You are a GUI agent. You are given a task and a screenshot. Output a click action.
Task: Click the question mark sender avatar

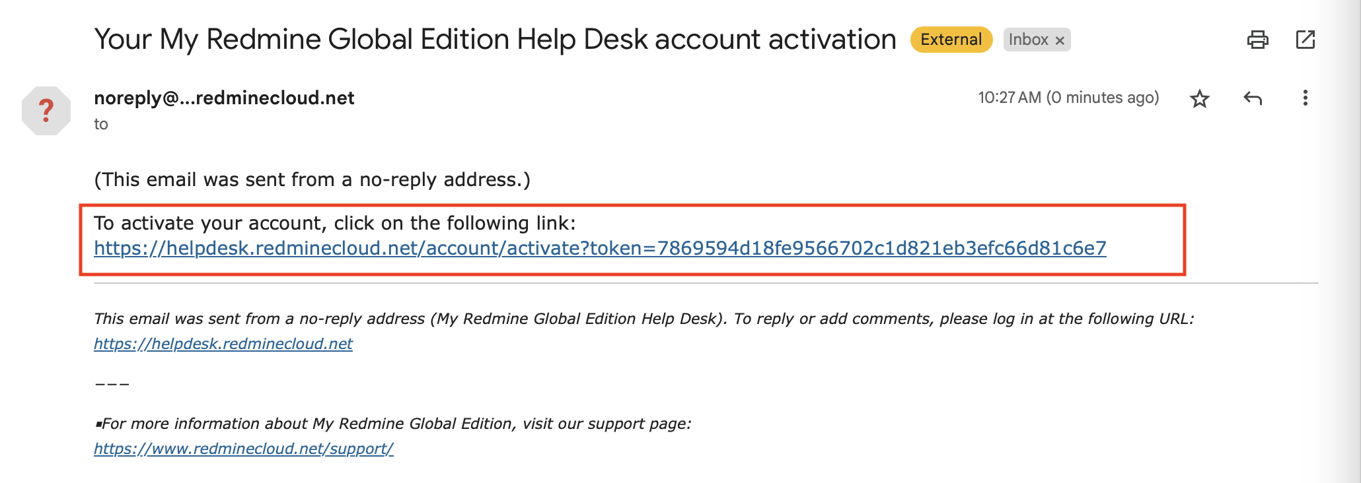(x=46, y=110)
